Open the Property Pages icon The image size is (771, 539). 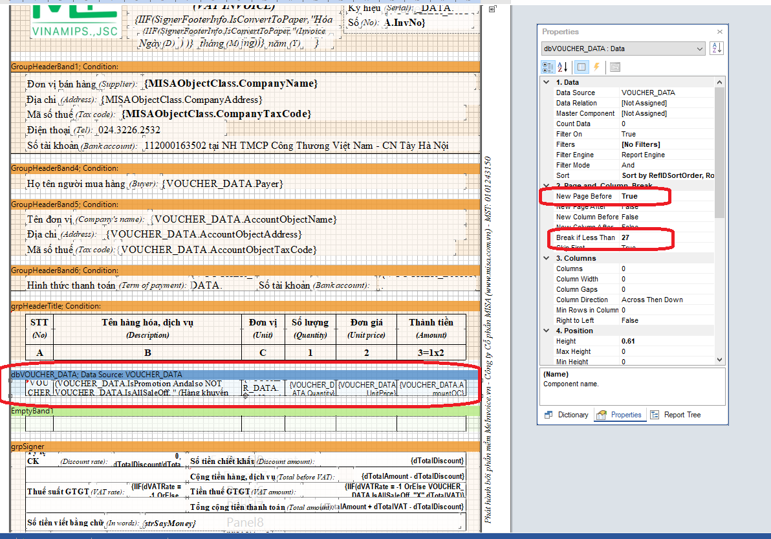614,67
